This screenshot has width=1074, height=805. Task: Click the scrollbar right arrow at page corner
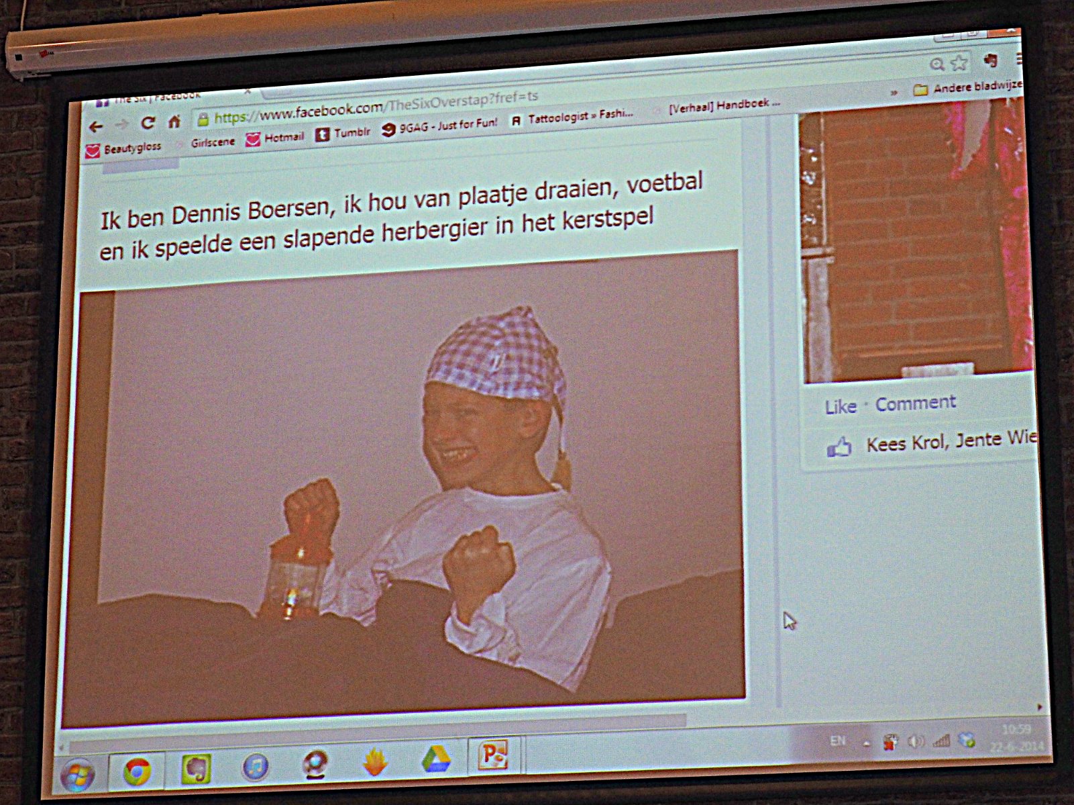1039,707
